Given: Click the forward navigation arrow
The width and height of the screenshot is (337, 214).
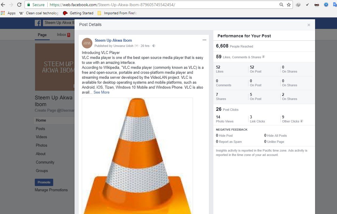Looking at the screenshot, I should coord(11,4).
